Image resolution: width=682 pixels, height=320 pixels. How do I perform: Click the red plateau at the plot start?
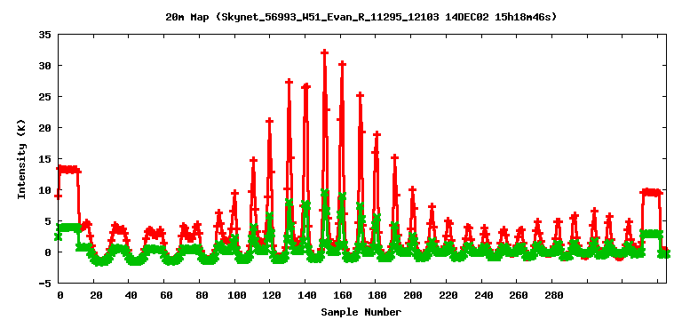click(69, 170)
